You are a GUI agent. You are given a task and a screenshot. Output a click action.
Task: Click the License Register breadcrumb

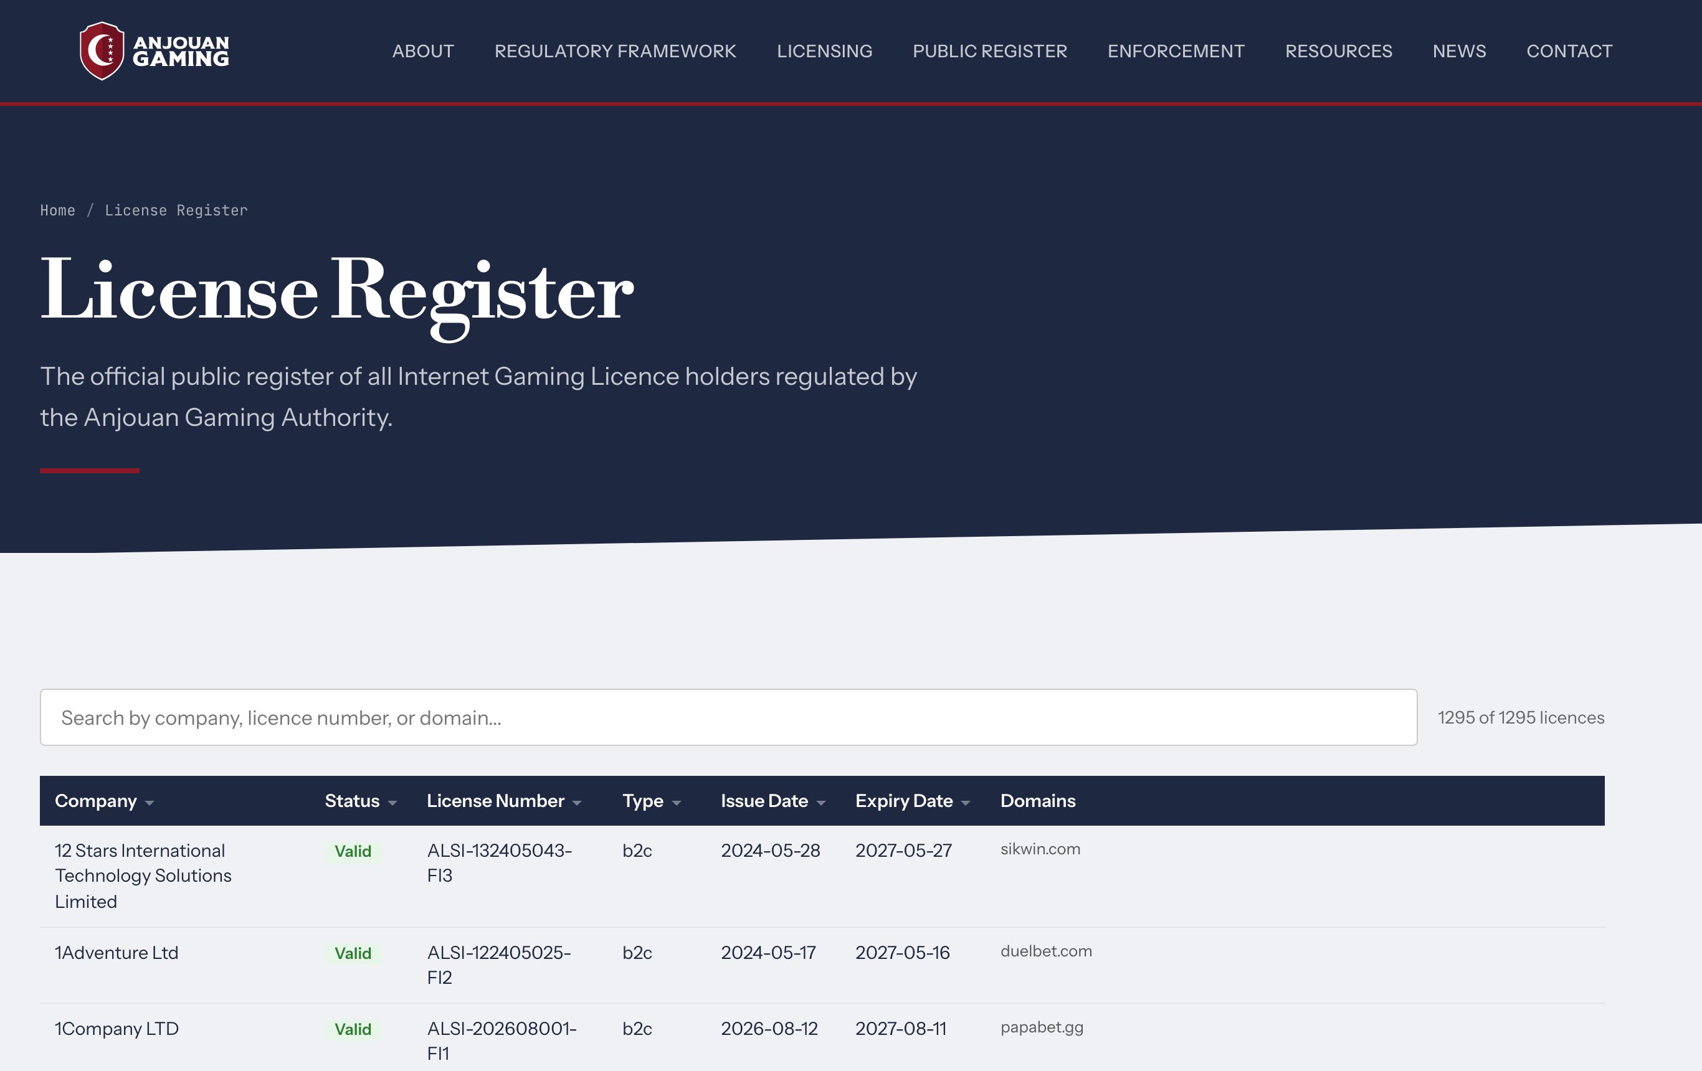(x=176, y=210)
